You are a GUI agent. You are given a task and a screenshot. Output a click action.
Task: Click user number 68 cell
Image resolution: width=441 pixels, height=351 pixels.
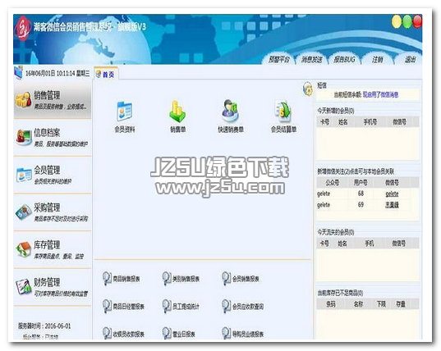tap(361, 194)
